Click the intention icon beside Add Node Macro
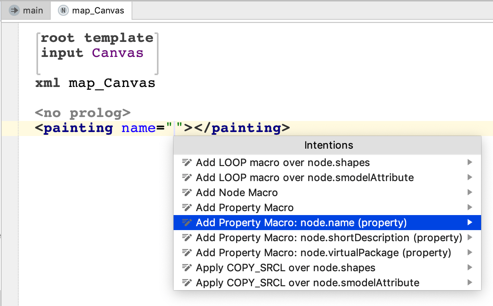The image size is (493, 306). tap(187, 193)
